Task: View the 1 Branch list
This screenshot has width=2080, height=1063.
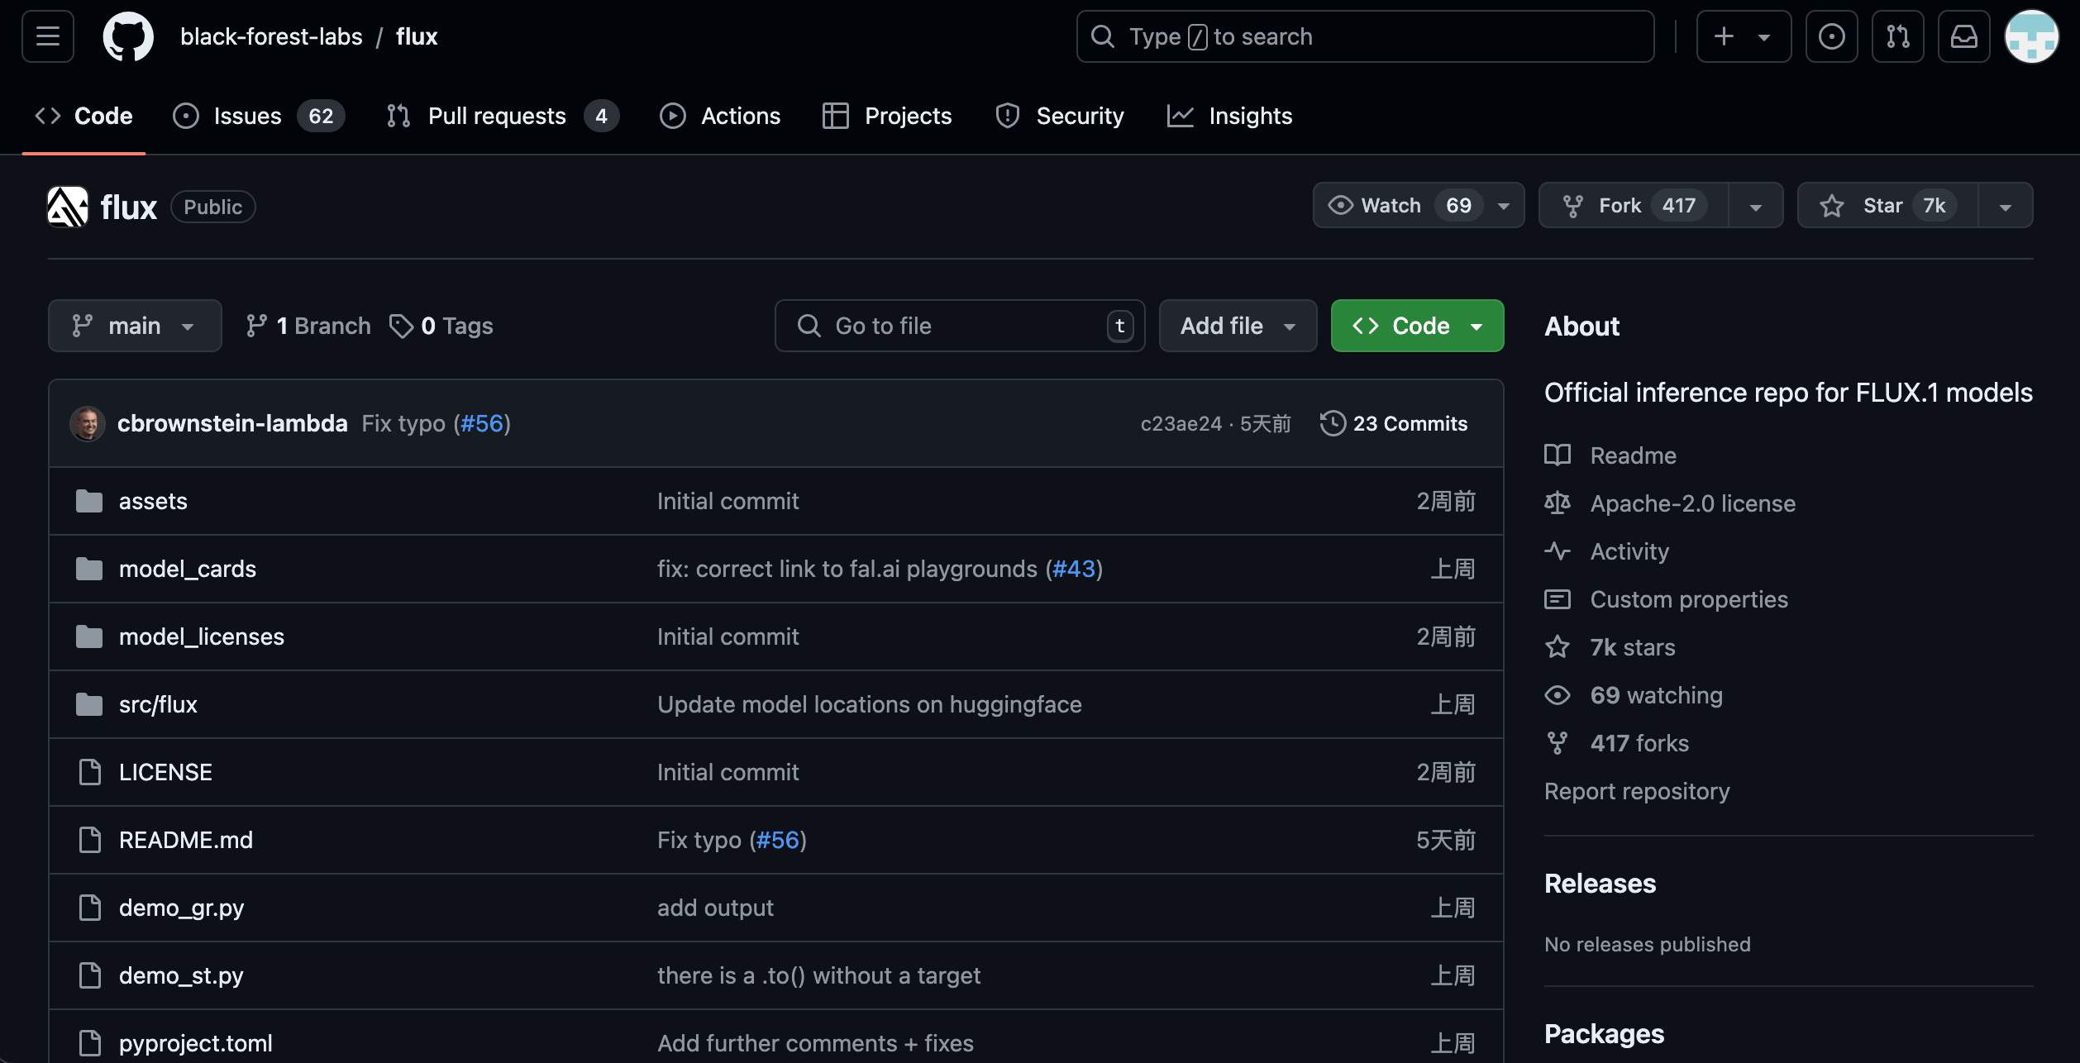Action: (x=308, y=326)
